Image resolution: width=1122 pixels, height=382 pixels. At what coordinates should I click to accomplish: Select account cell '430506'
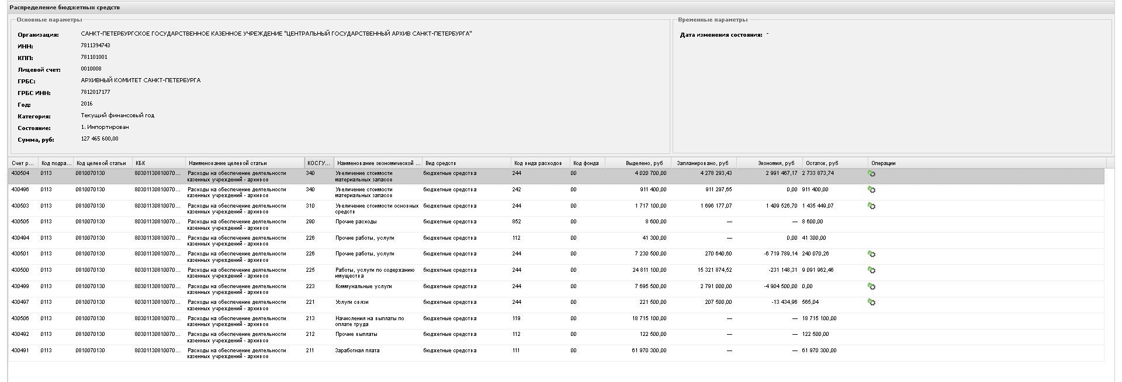[x=20, y=318]
